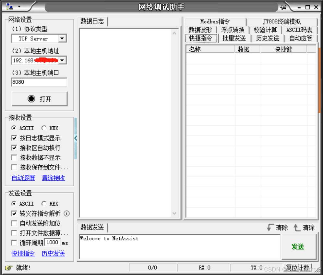This screenshot has width=323, height=275.
Task: Open the 校验计算 tab
Action: pyautogui.click(x=265, y=30)
